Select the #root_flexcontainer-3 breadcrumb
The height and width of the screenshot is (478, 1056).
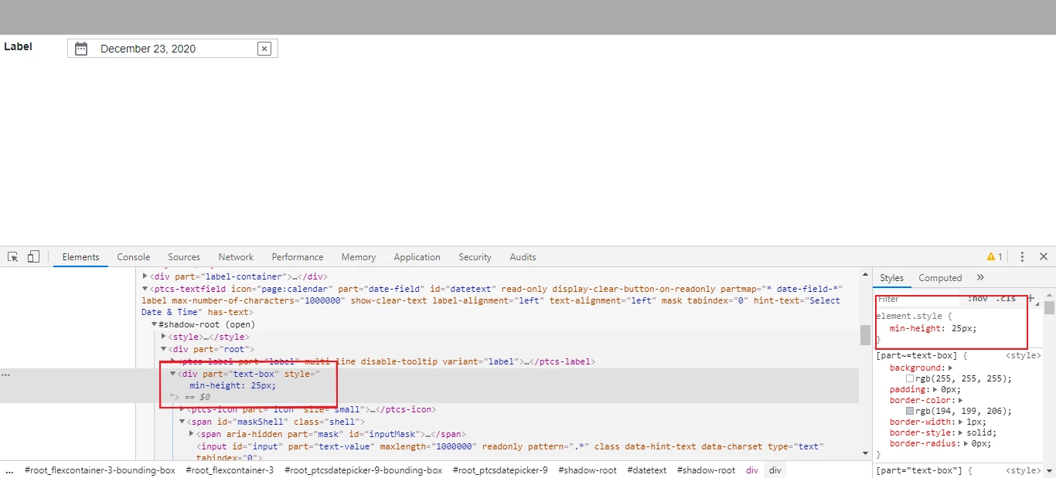[x=230, y=470]
